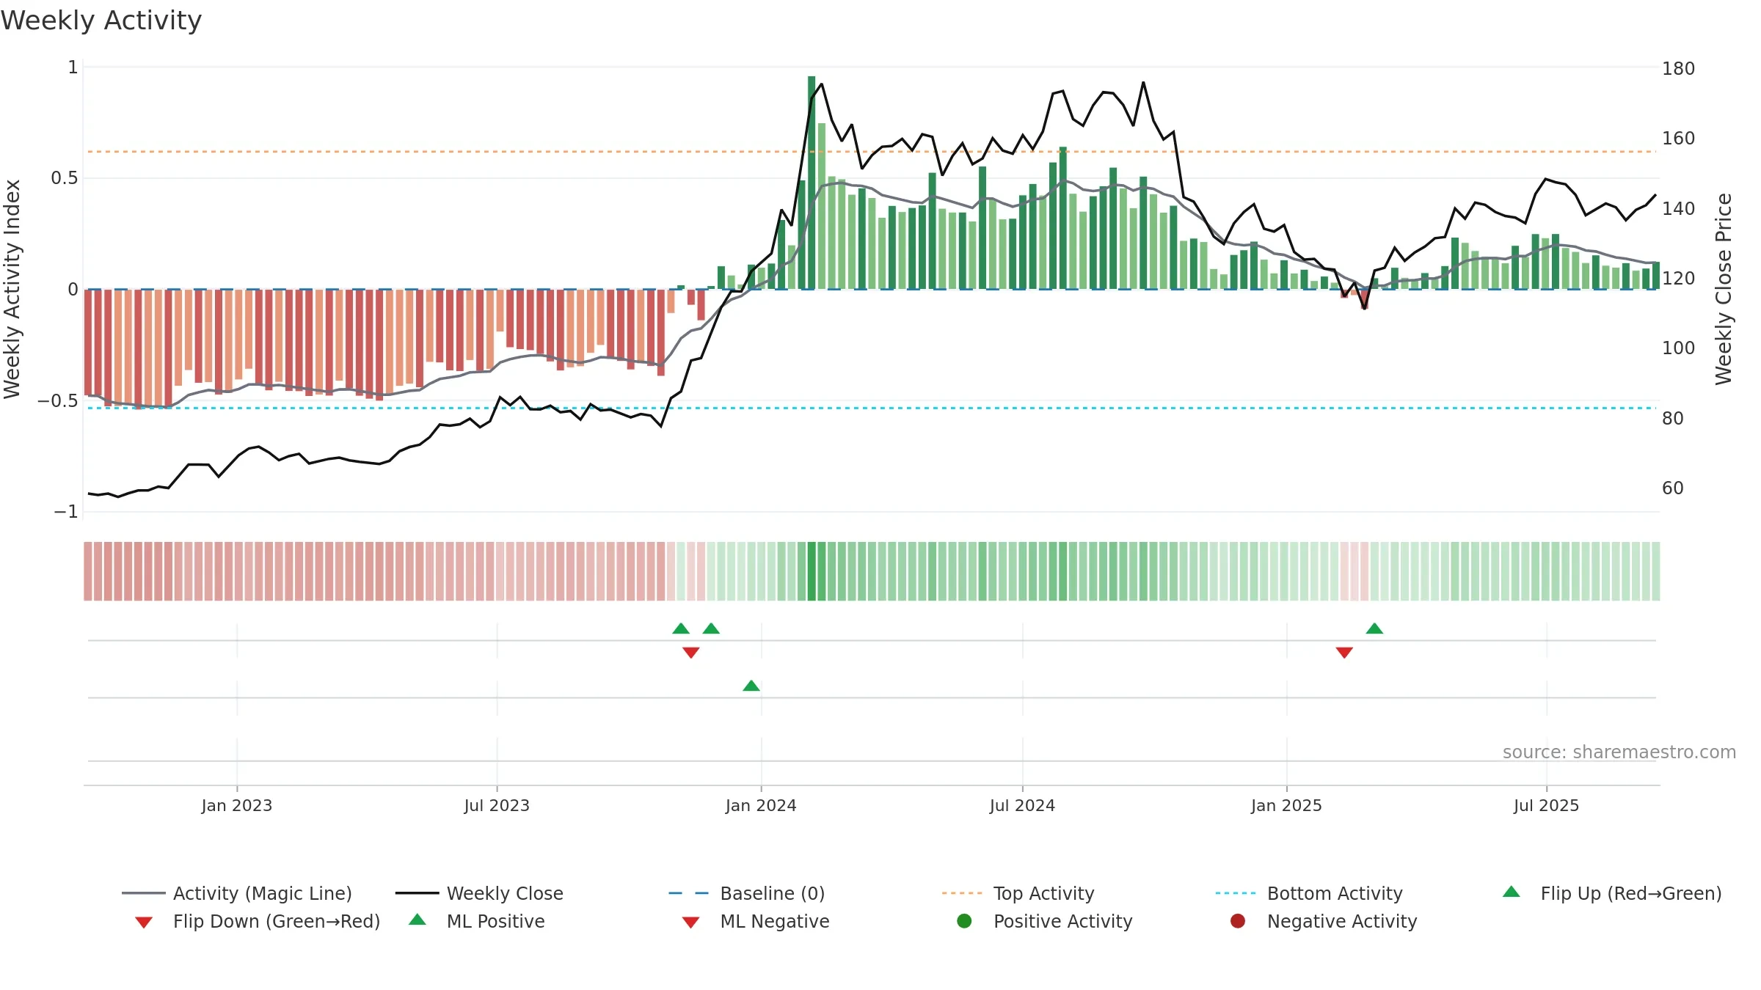
Task: Click the red flip-down marker in late 2023
Action: click(x=690, y=653)
